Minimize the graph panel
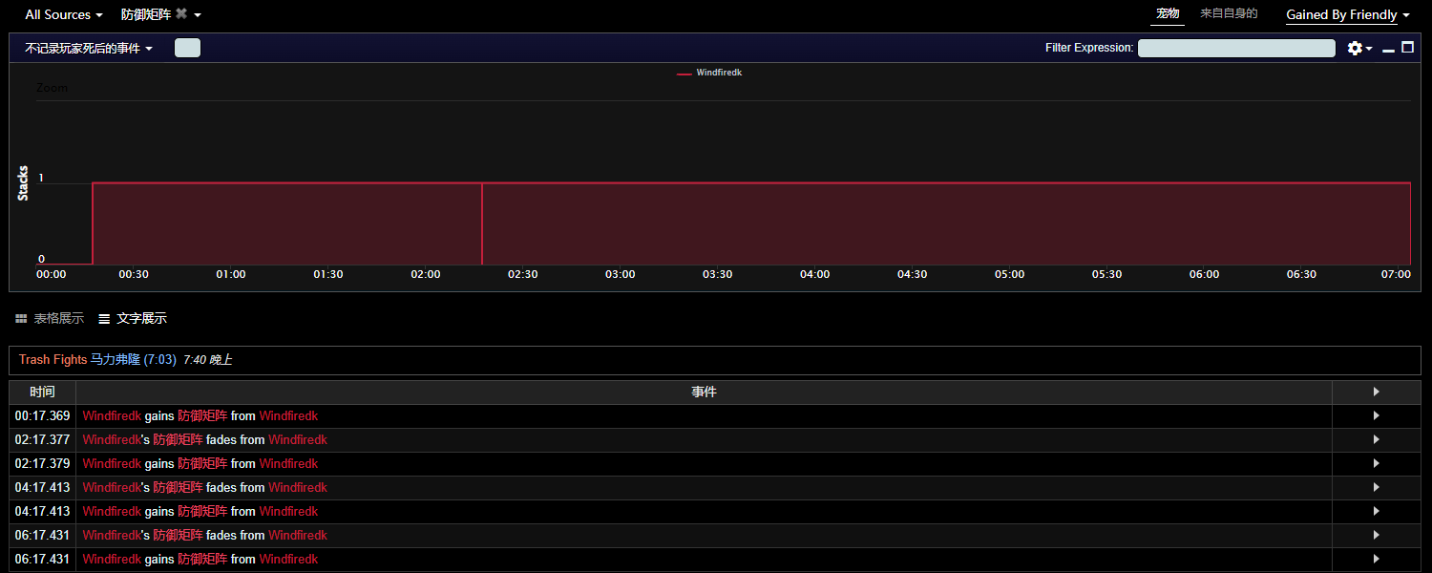 click(x=1388, y=49)
